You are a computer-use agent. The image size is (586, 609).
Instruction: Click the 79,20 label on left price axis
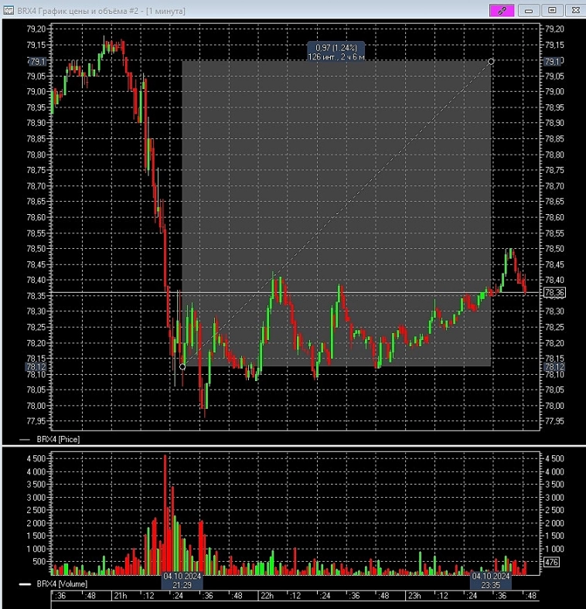36,29
